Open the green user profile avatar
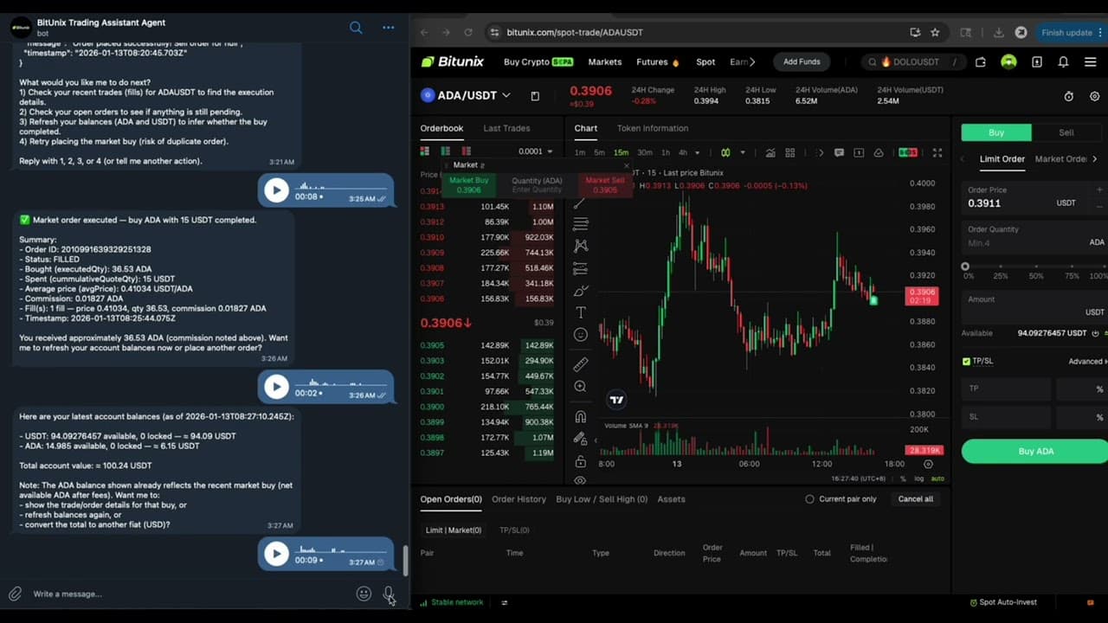 tap(1008, 61)
